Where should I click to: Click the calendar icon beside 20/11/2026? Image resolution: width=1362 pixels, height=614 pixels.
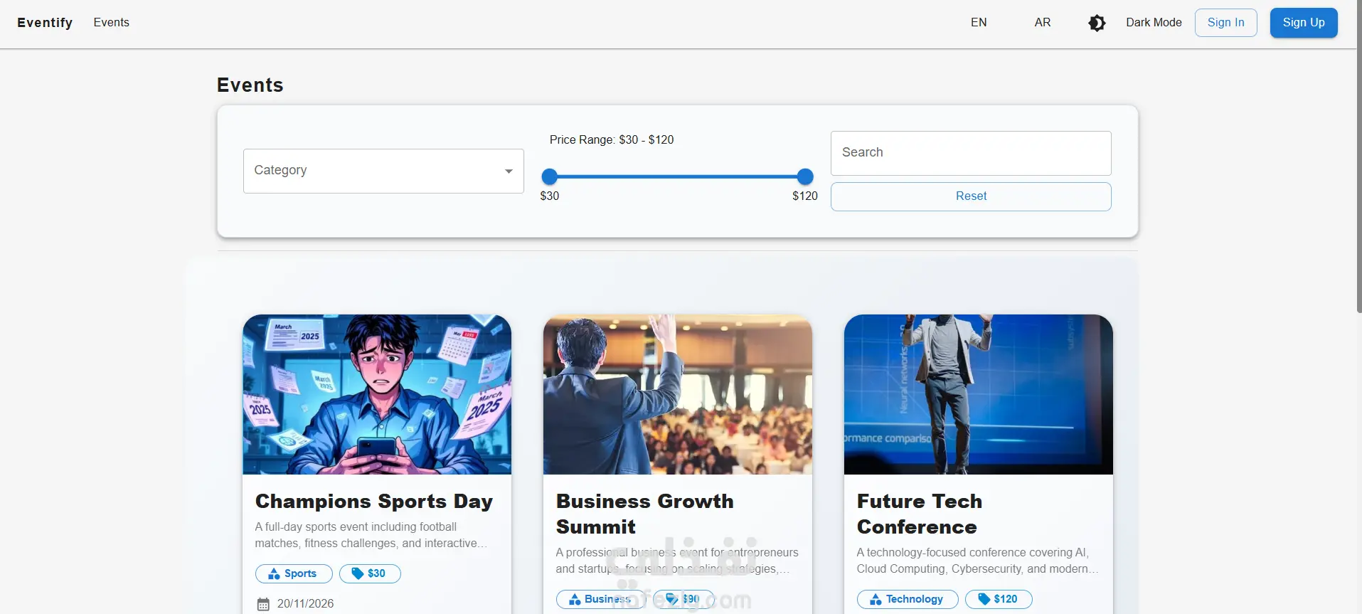click(x=263, y=604)
